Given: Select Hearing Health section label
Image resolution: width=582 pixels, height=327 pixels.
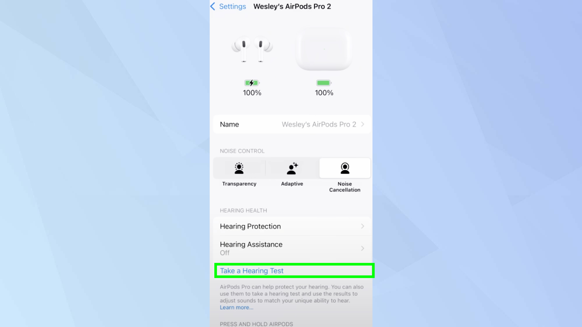Looking at the screenshot, I should click(x=244, y=210).
